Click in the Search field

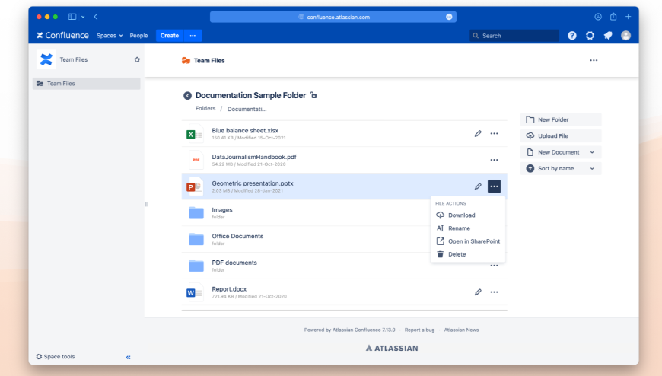514,36
